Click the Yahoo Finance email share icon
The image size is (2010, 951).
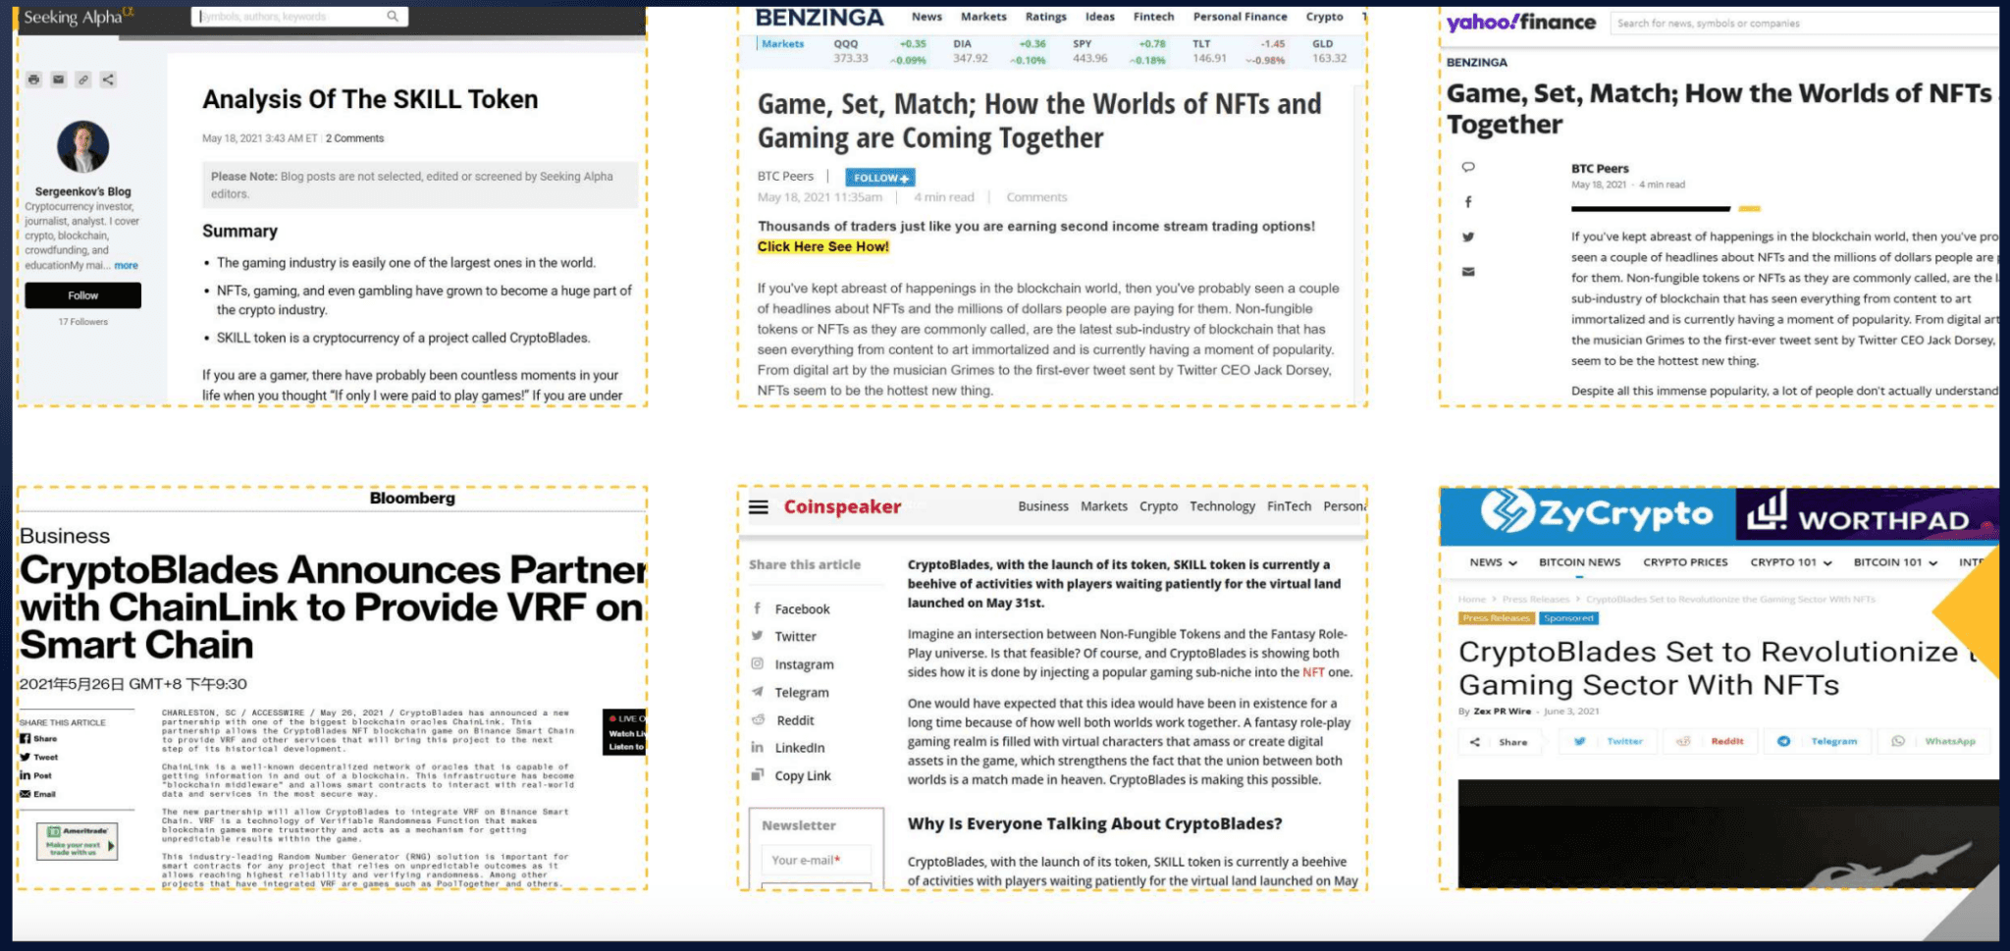pos(1468,272)
